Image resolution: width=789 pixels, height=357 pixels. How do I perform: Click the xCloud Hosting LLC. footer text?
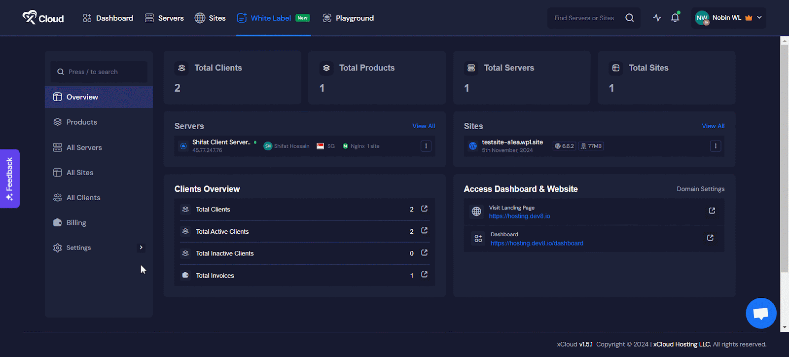[682, 344]
